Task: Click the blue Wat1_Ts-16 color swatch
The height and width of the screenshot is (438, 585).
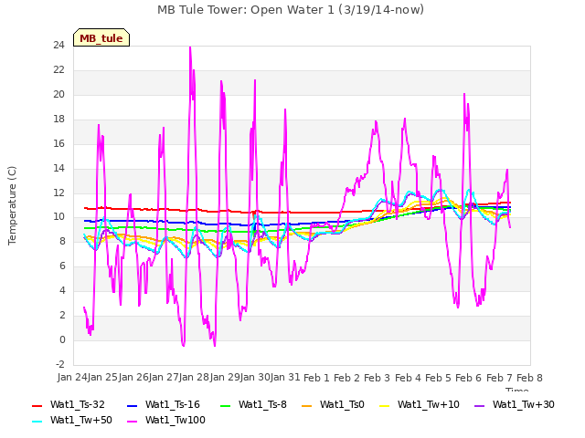Action: 132,405
